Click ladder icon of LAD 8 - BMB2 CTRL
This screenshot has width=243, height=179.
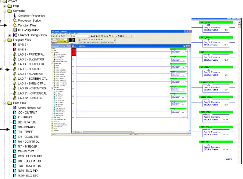pyautogui.click(x=15, y=83)
